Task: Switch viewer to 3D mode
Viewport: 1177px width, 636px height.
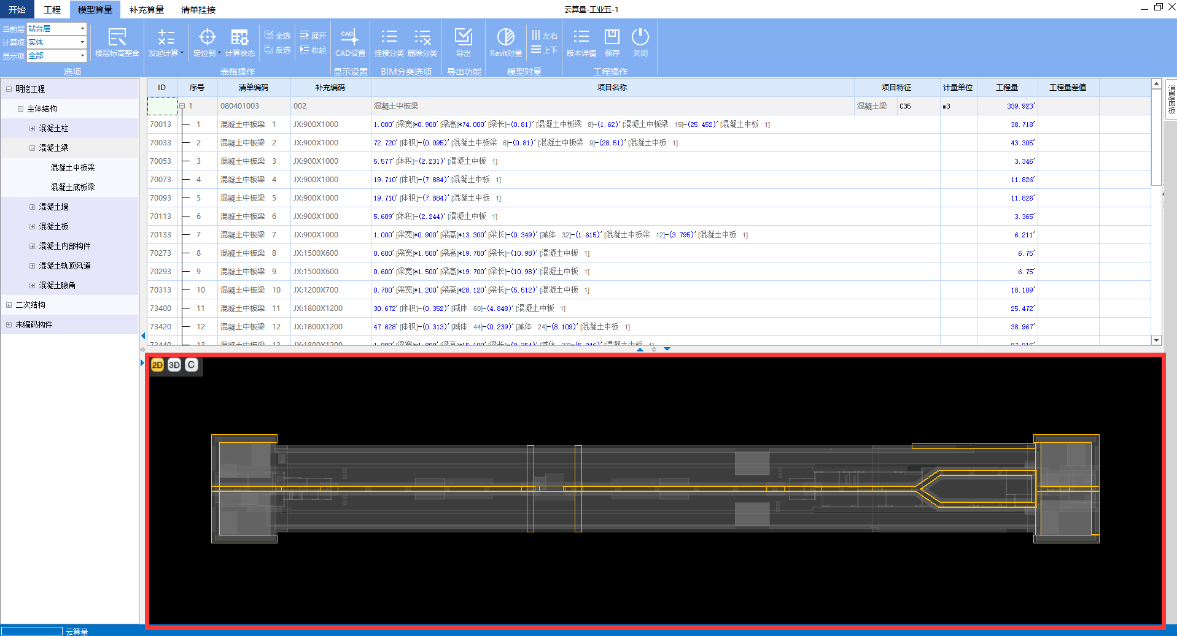Action: point(174,365)
